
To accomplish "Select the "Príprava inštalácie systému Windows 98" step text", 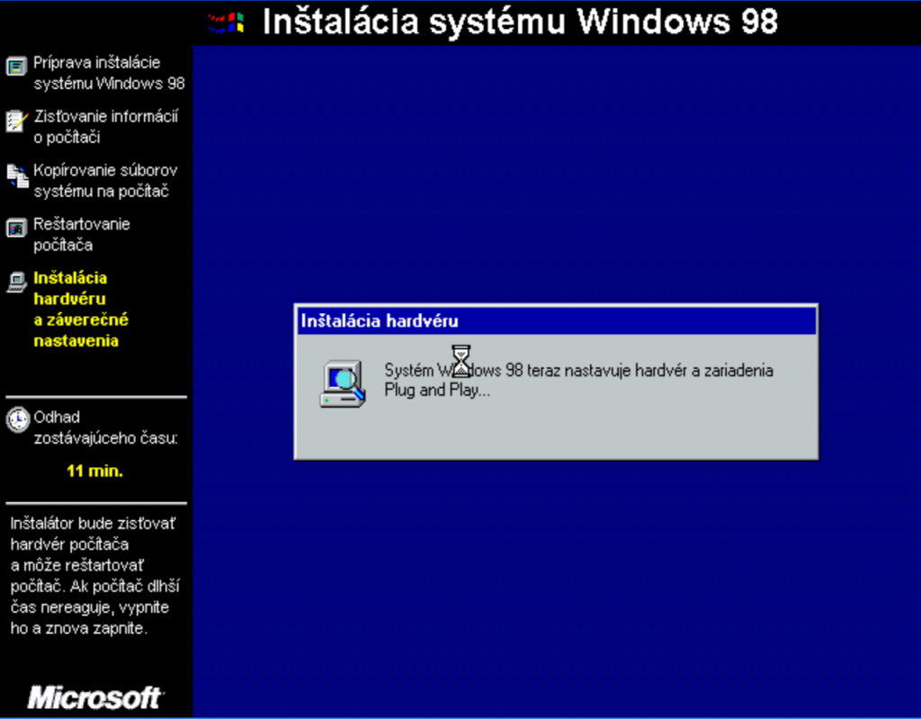I will pos(109,73).
